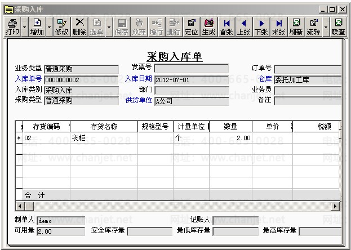Click the empty 部门 field

click(192, 91)
